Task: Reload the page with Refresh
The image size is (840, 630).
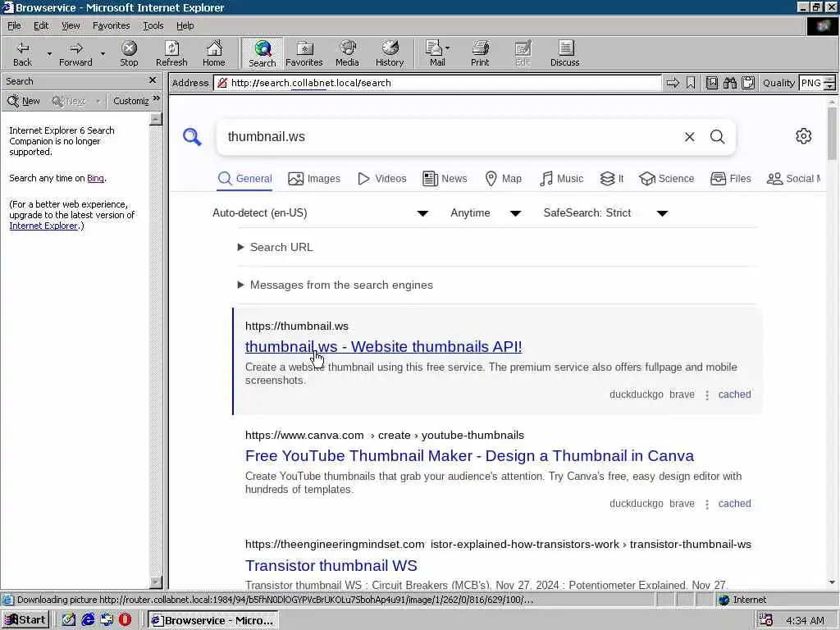Action: (x=171, y=53)
